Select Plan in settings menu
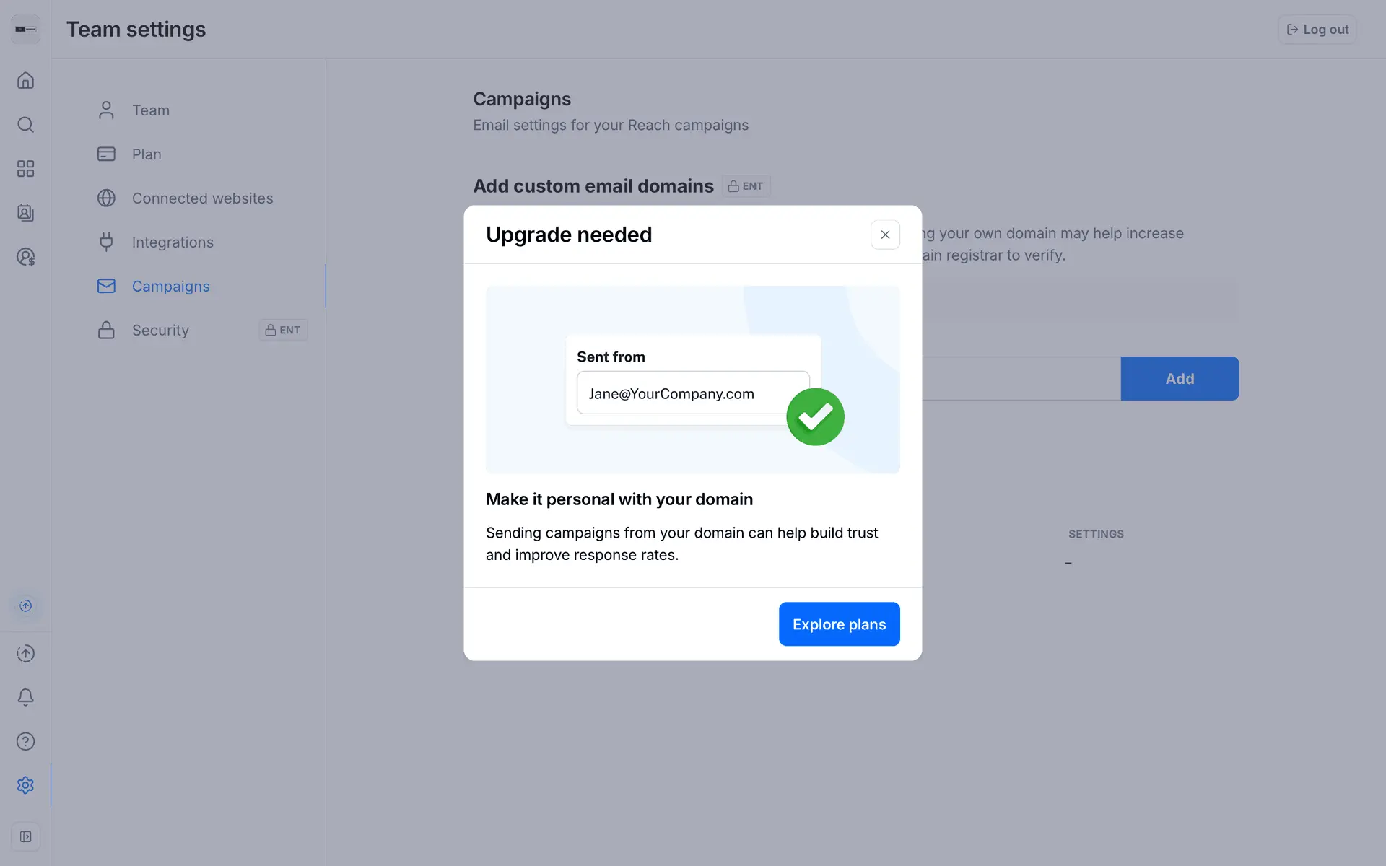 146,154
